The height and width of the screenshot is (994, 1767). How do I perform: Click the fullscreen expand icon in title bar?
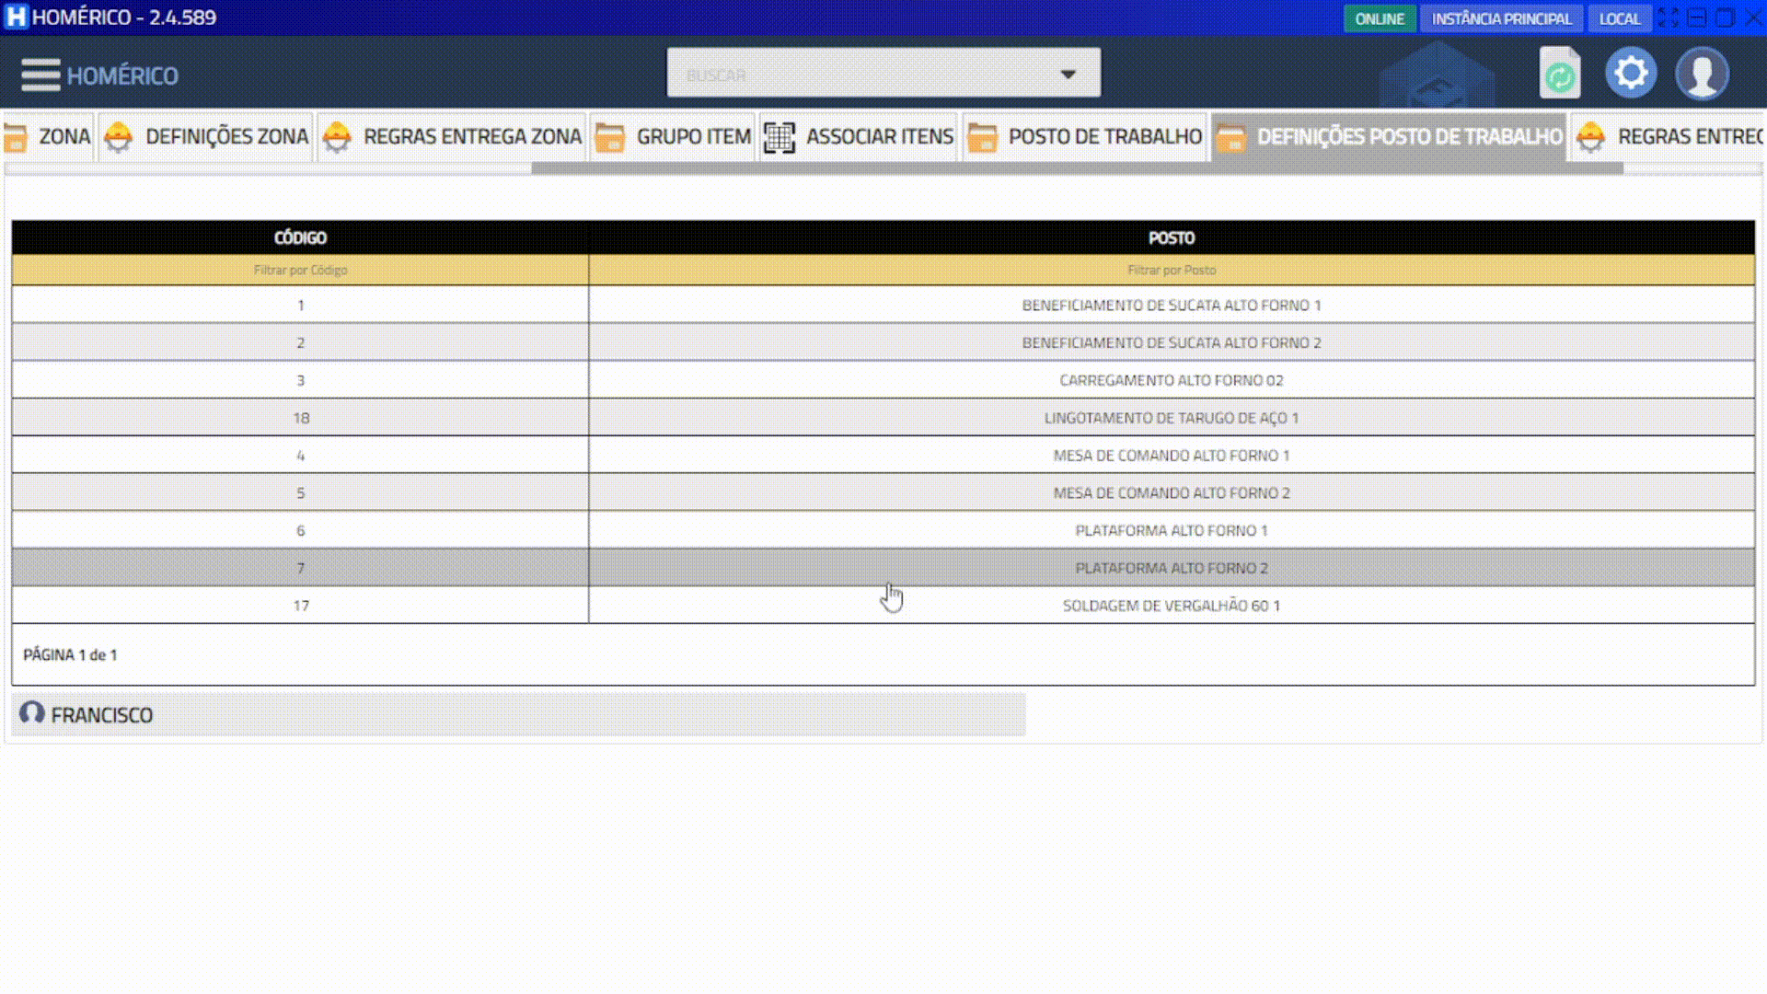pyautogui.click(x=1668, y=17)
